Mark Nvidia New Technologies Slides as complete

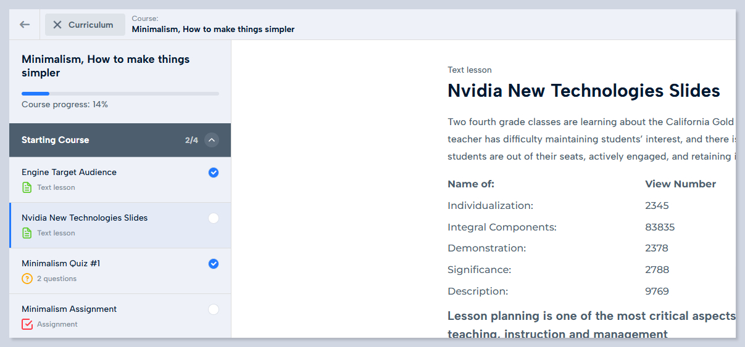pos(214,218)
